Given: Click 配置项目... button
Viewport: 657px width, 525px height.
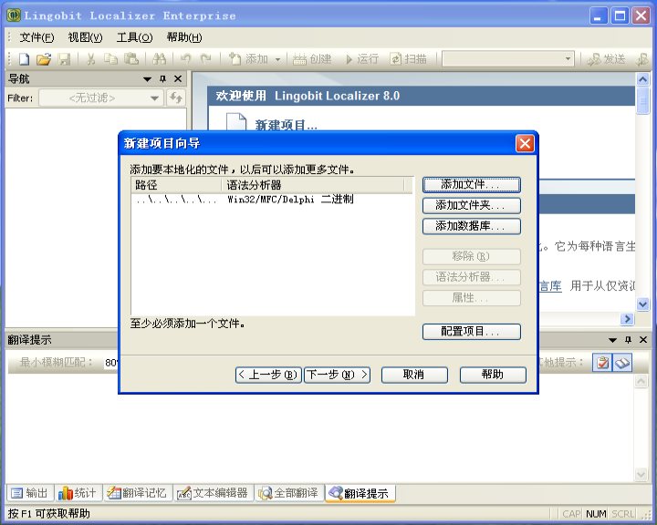Looking at the screenshot, I should pyautogui.click(x=472, y=332).
